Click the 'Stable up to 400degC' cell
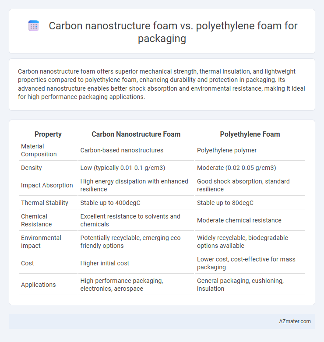Screen dimensions: 324x342 pyautogui.click(x=136, y=202)
